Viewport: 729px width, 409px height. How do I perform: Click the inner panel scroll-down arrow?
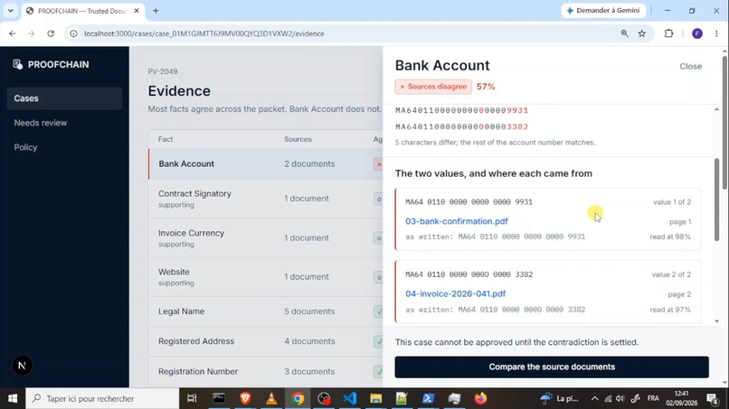[716, 321]
